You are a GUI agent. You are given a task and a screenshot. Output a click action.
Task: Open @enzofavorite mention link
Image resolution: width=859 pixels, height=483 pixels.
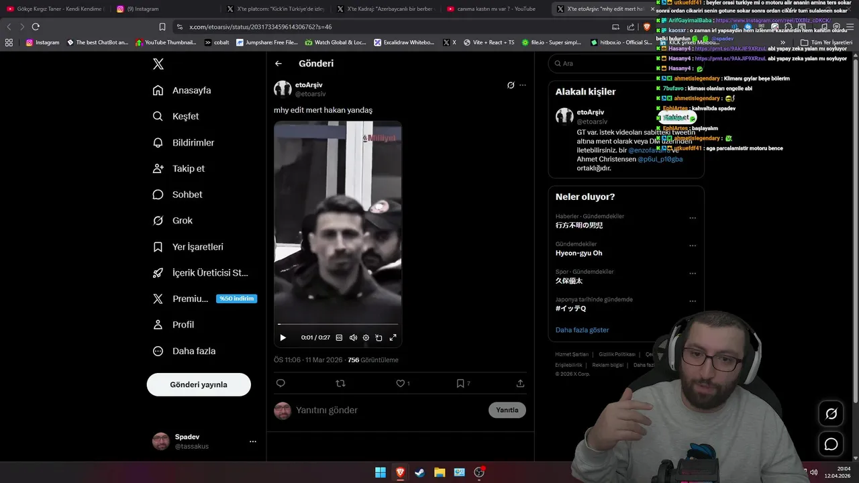pos(649,150)
